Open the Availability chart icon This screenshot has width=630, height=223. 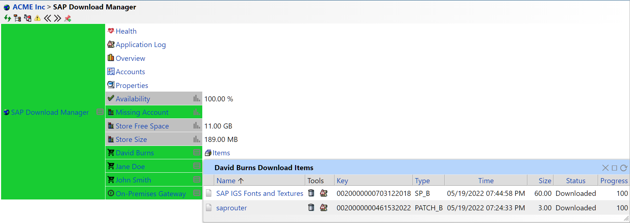(x=196, y=98)
